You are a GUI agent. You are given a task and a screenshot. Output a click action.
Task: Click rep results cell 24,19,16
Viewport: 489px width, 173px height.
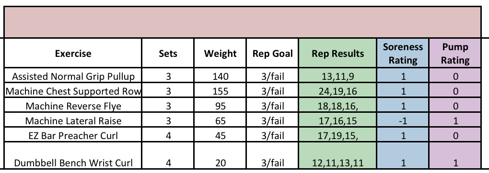(338, 90)
